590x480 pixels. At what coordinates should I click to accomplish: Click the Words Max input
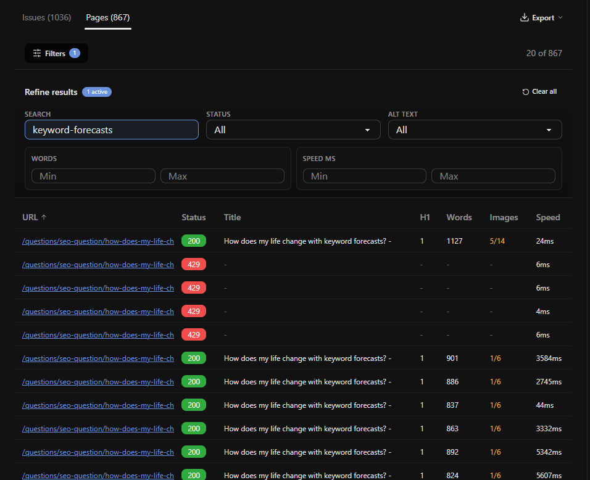tap(222, 176)
